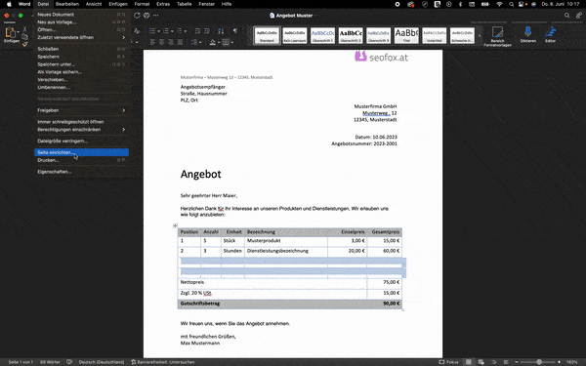Screen dimensions: 586x366
Task: Apply the 'Überschrift 1' style
Action: [323, 35]
